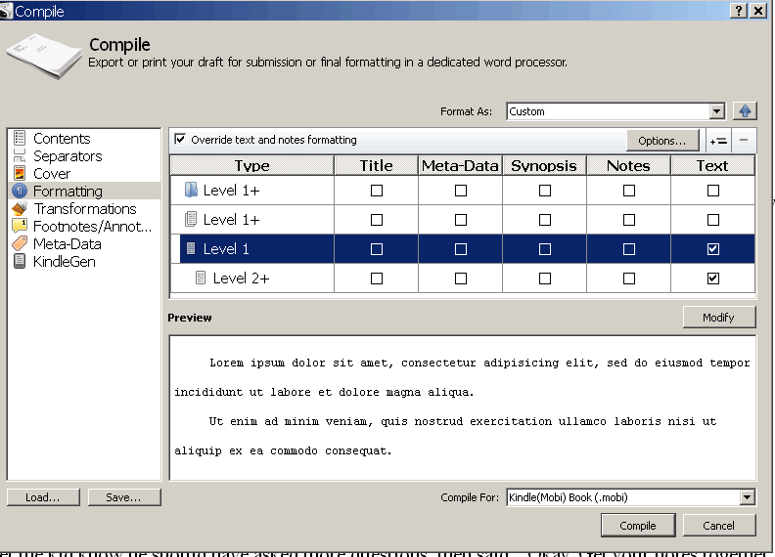Click inside the Lorem ipsum preview text
Viewport: 775px width, 557px height.
[x=462, y=407]
